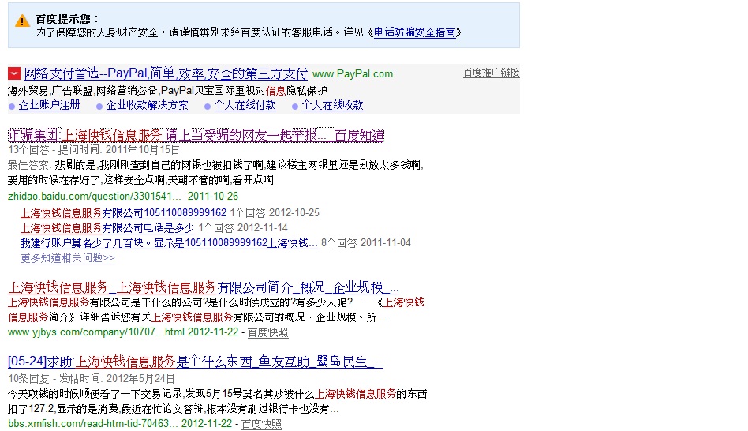Click the 最佳答案 snippet text
Screen dimensions: 748x431
(215, 172)
